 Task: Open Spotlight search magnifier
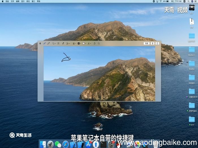(189, 1)
